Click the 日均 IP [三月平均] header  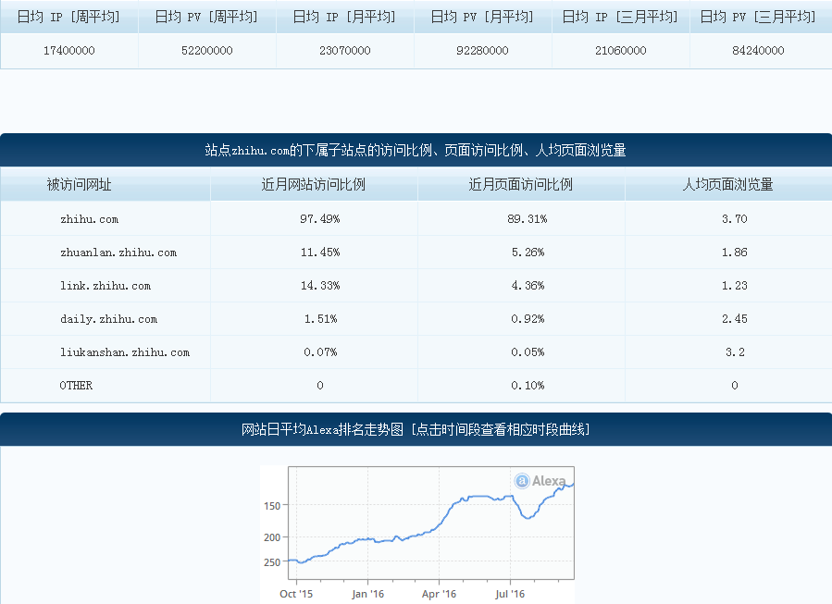pyautogui.click(x=620, y=17)
